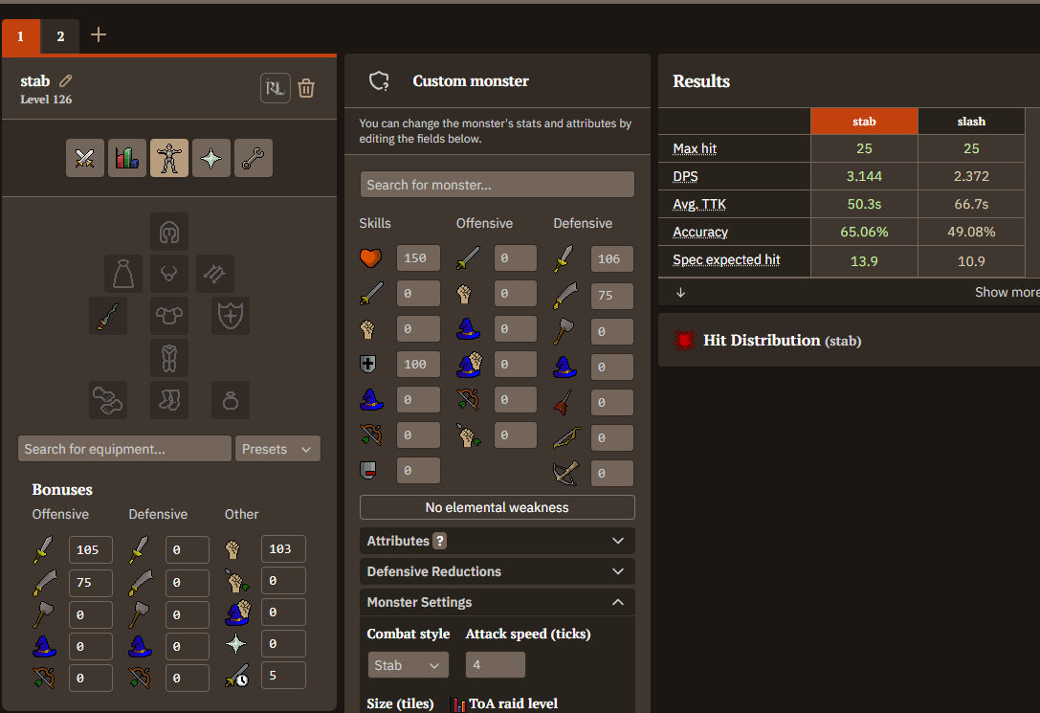Open the Combat tab crossed swords icon
The image size is (1040, 713).
(85, 158)
